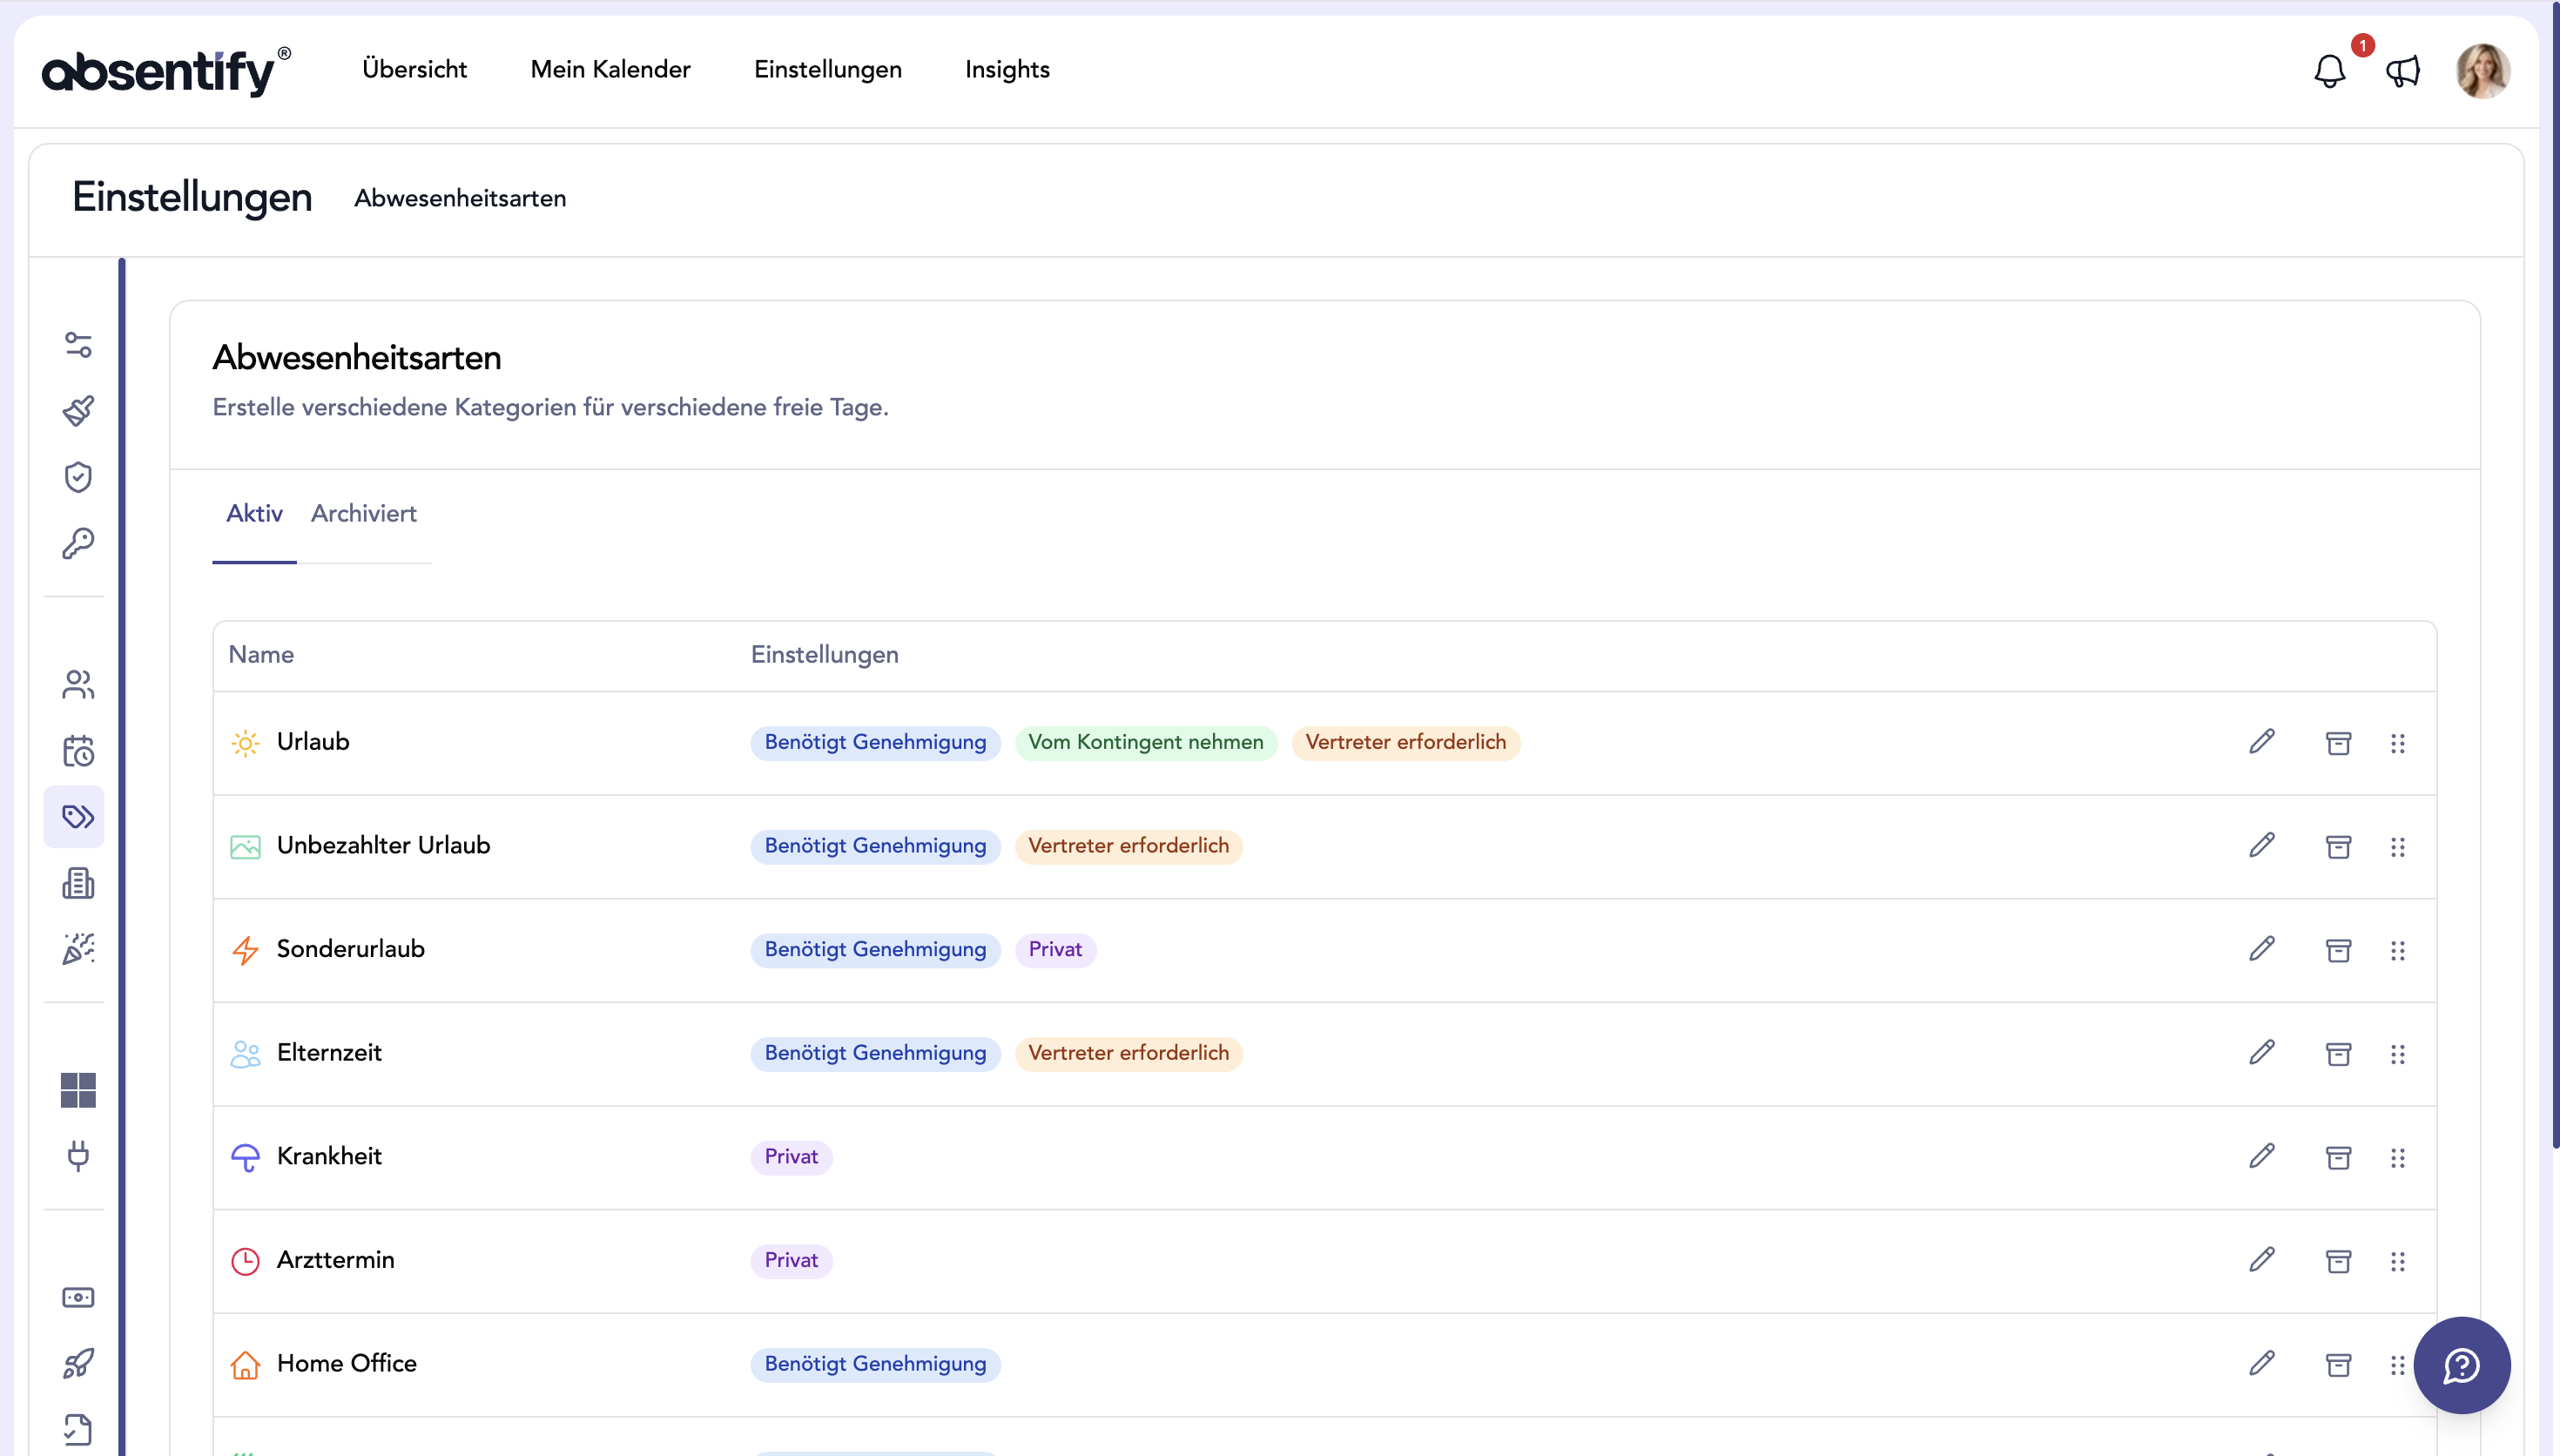Click the drag handle for Elternzeit

pyautogui.click(x=2398, y=1054)
